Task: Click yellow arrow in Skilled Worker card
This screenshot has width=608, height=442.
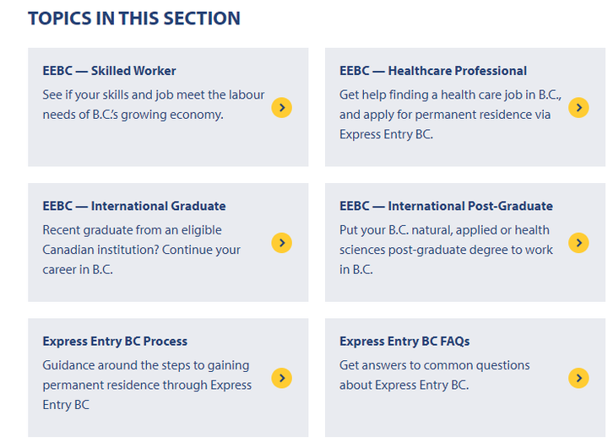Action: 281,107
